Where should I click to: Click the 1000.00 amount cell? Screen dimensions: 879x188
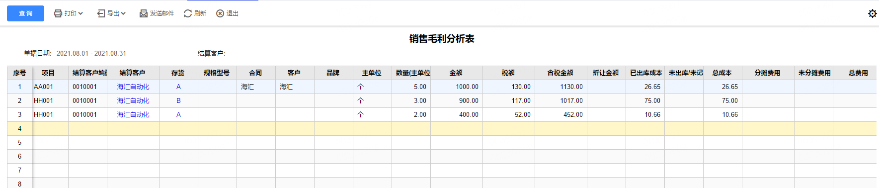tap(457, 87)
